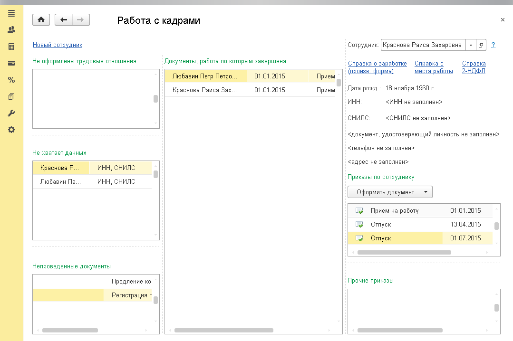
Task: Click the Сотрудник name input field
Action: [423, 45]
